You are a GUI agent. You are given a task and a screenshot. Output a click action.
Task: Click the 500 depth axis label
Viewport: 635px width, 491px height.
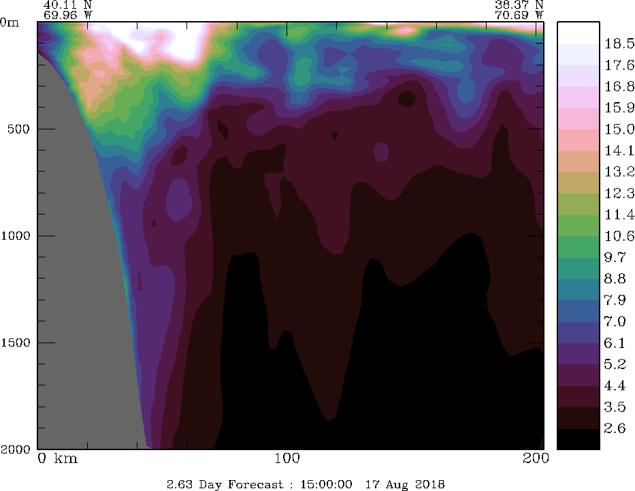pos(18,129)
